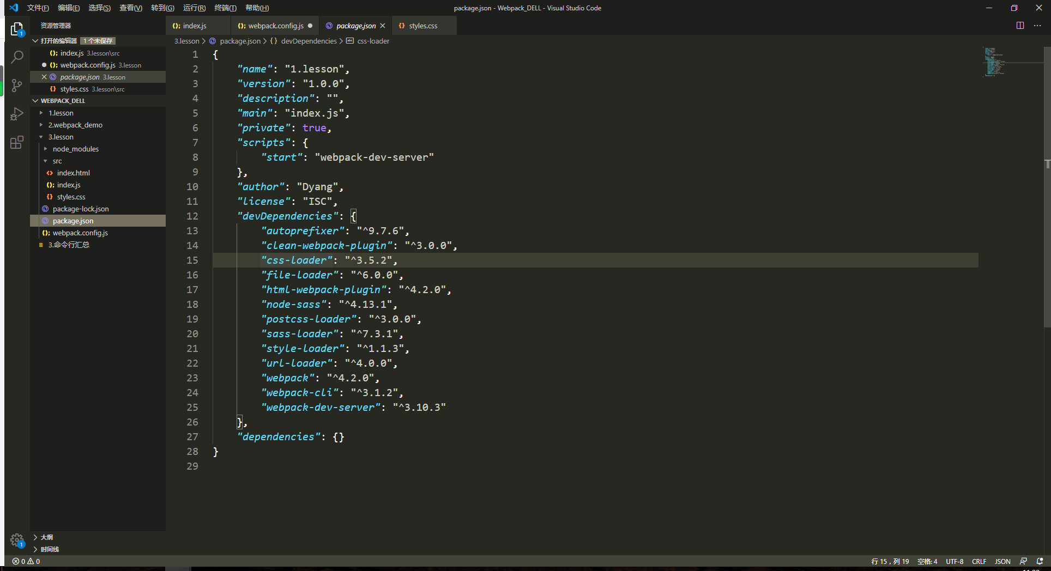Open the Extensions view
1051x571 pixels.
click(x=17, y=143)
